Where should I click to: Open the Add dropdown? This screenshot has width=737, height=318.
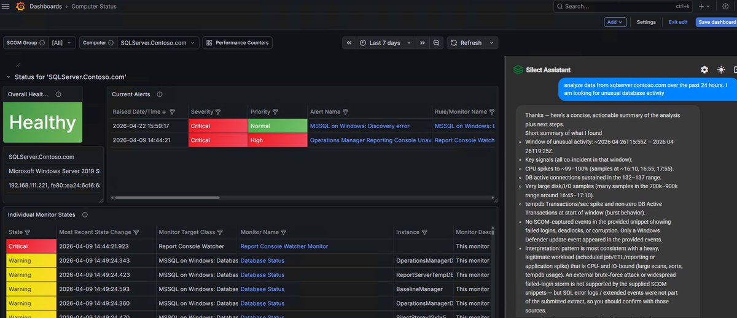(x=615, y=22)
